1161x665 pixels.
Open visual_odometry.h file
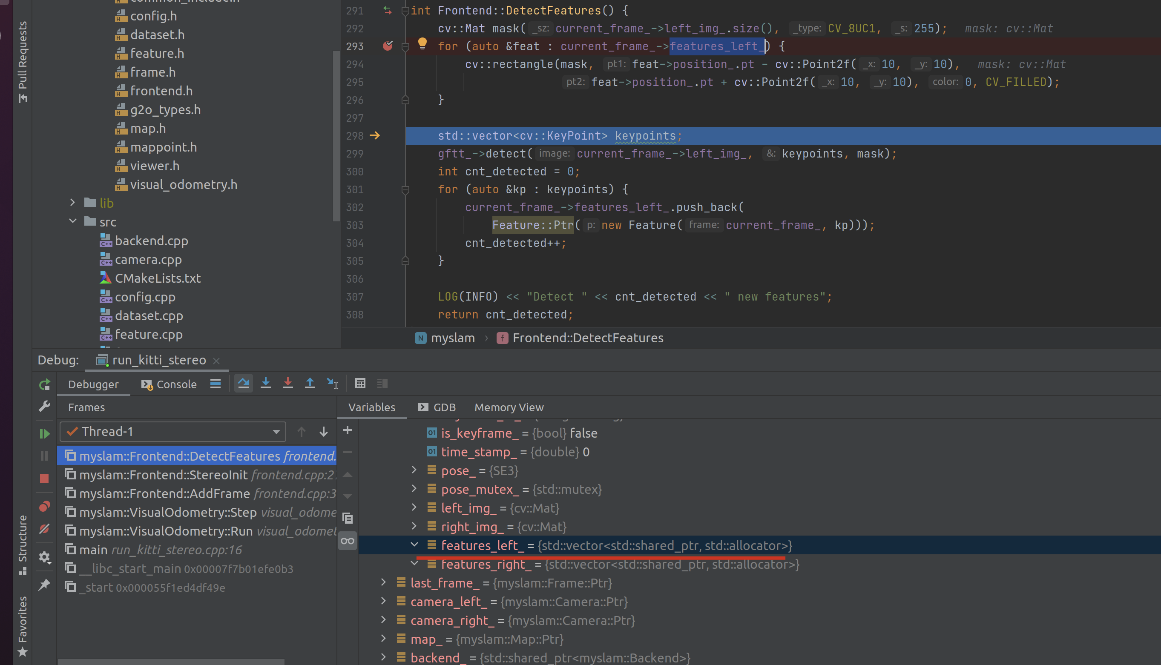[x=176, y=184]
